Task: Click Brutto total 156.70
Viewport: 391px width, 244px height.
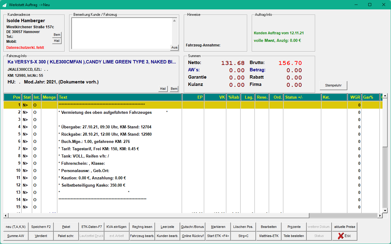Action: tap(290, 63)
